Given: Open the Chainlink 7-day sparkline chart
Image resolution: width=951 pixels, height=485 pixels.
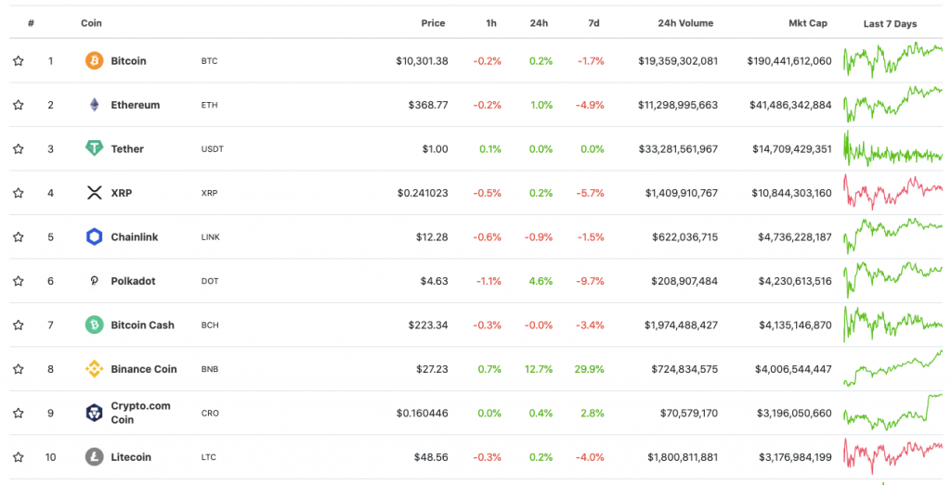Looking at the screenshot, I should [892, 236].
